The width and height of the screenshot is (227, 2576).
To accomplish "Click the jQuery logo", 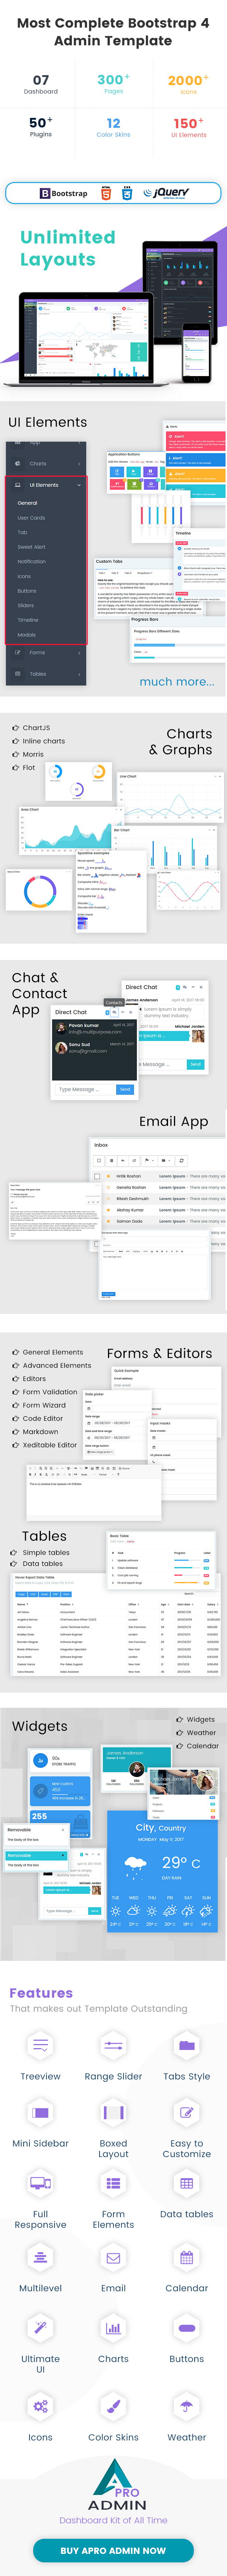I will pos(166,193).
